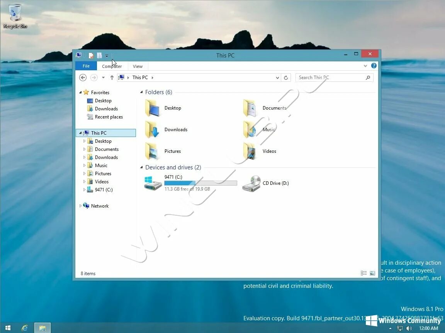
Task: Collapse the Favorites tree node
Action: (x=80, y=92)
